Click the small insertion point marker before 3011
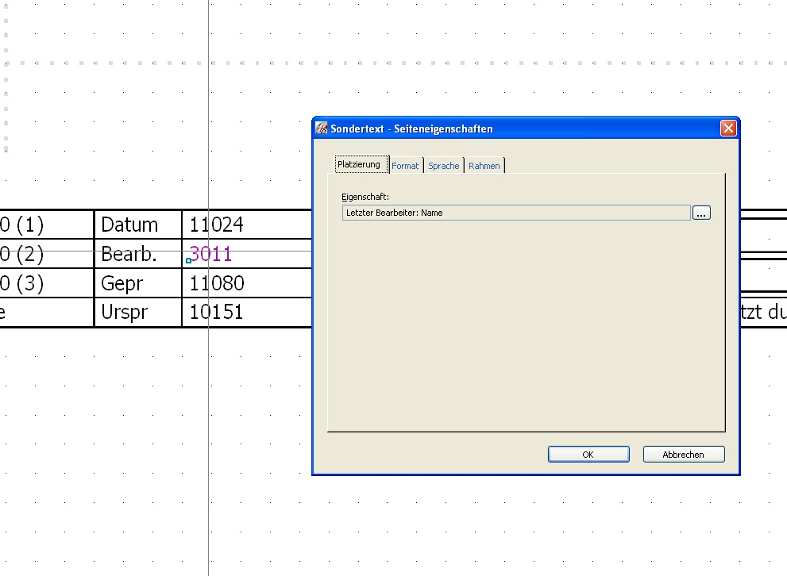Image resolution: width=787 pixels, height=576 pixels. tap(189, 260)
